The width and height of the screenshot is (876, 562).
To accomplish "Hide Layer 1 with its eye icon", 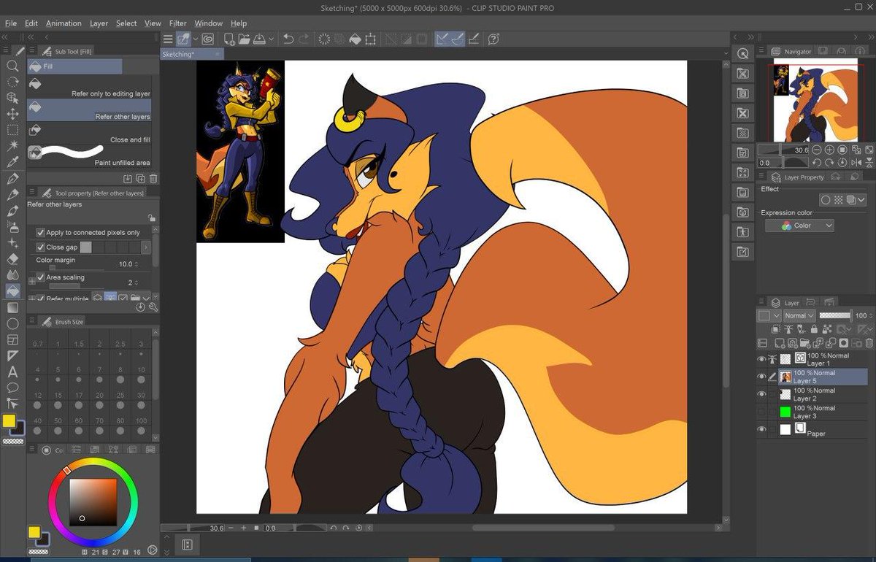I will click(762, 359).
